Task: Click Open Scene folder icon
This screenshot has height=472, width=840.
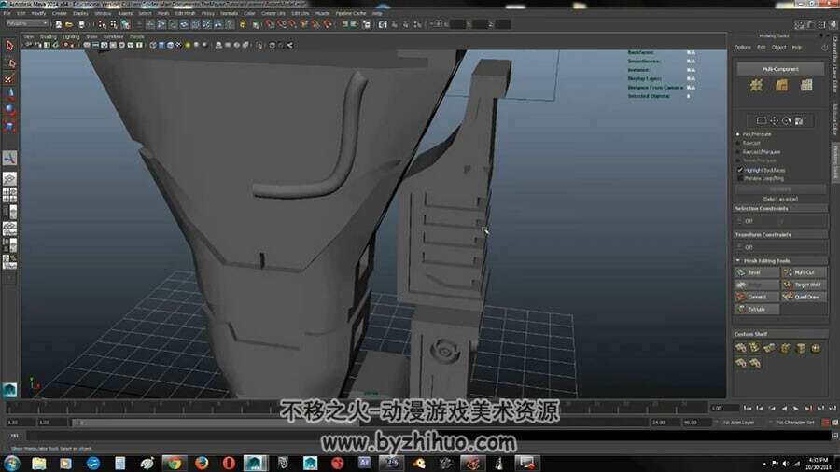Action: pos(69,24)
